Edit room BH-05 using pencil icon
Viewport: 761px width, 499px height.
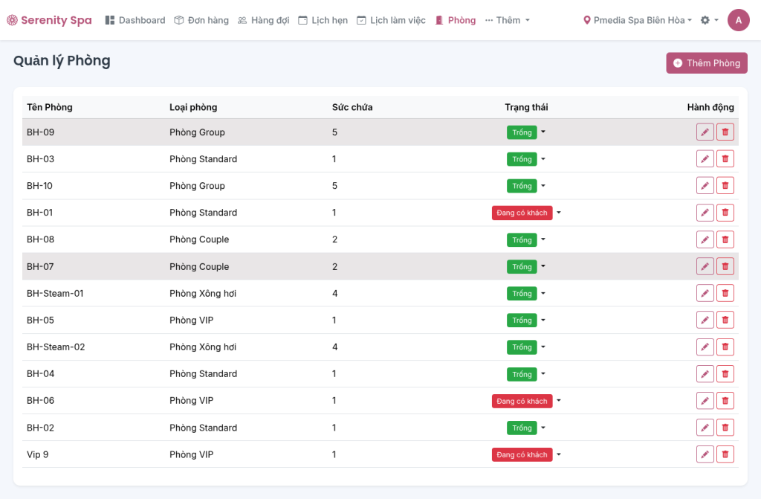705,321
